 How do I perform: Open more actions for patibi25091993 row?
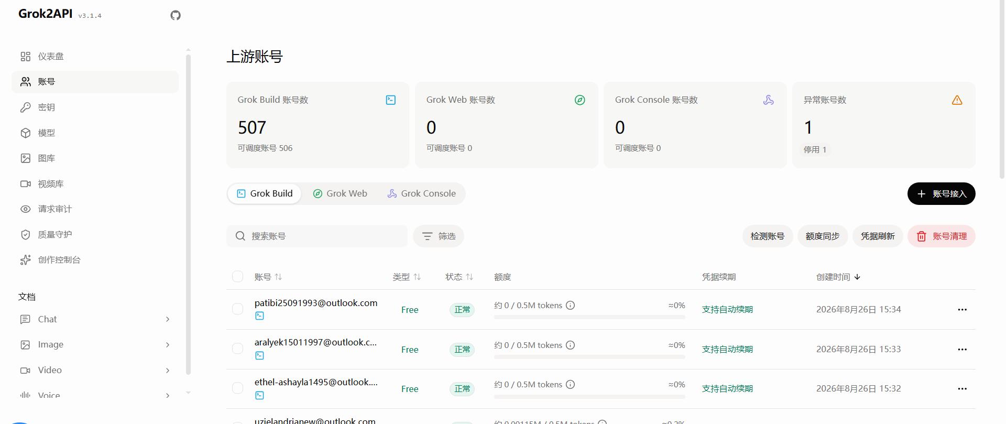962,310
